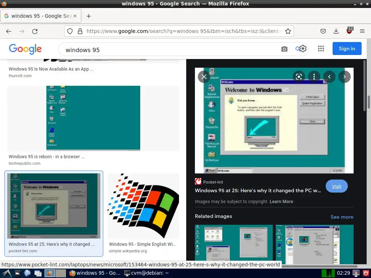Close the windows 95 Google Search tab
This screenshot has width=371, height=278.
click(x=75, y=16)
